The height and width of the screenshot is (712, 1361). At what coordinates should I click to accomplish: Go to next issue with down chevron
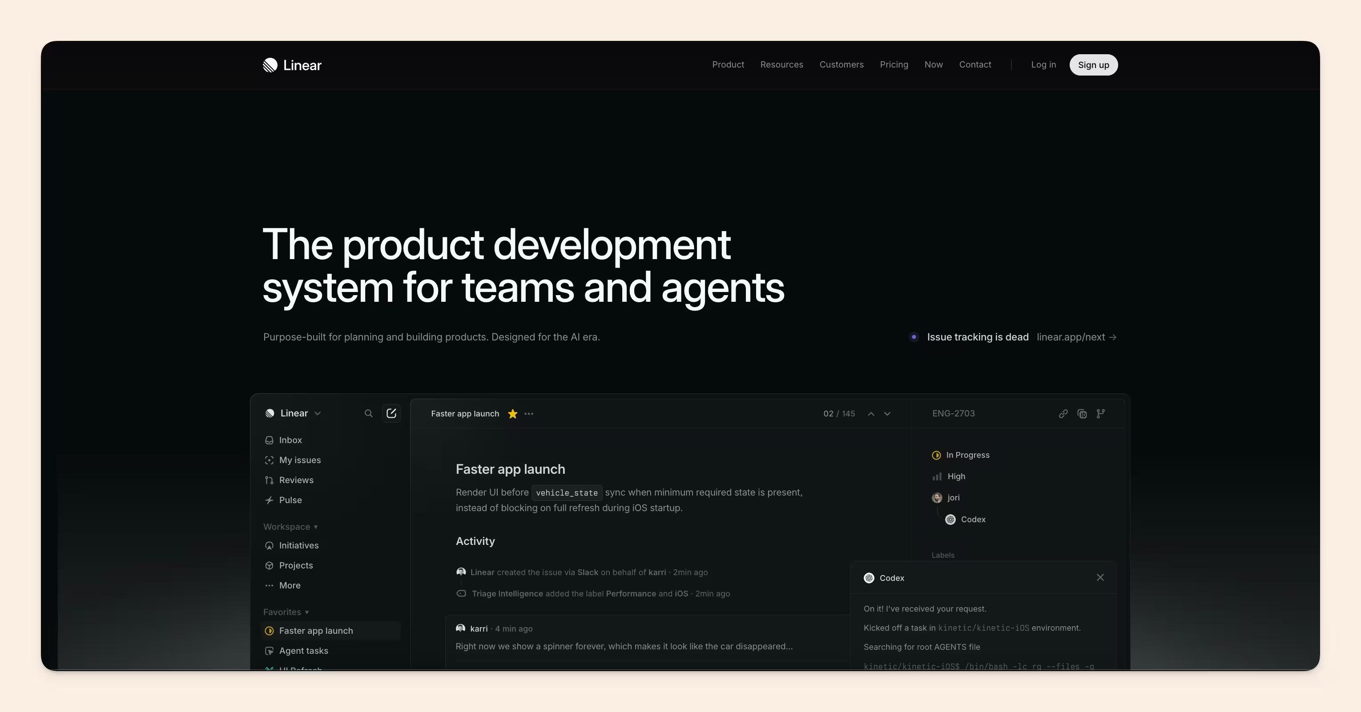[887, 414]
